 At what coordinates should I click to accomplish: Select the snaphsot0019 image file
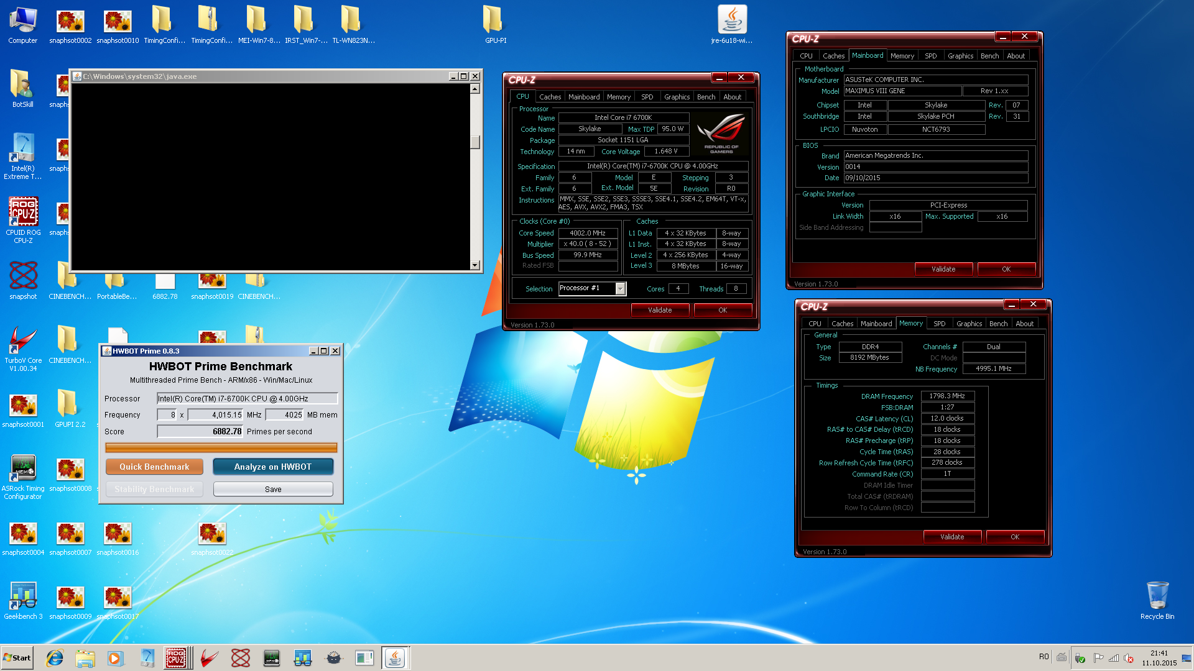212,287
